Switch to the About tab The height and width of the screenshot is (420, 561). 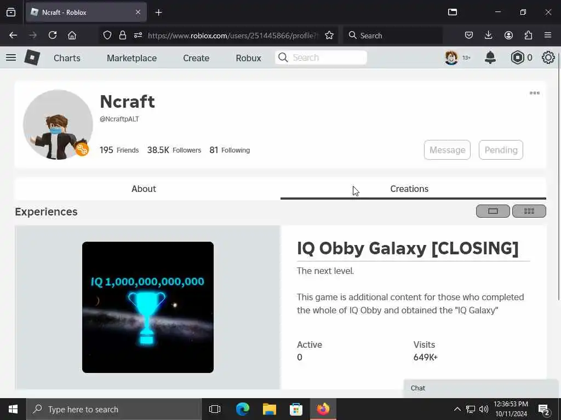tap(144, 189)
